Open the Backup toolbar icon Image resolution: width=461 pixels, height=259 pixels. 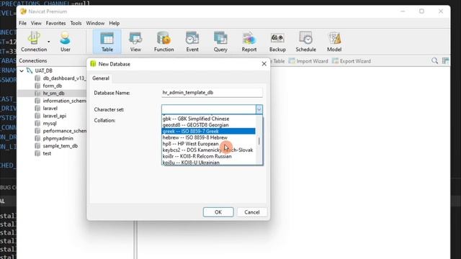pos(277,42)
